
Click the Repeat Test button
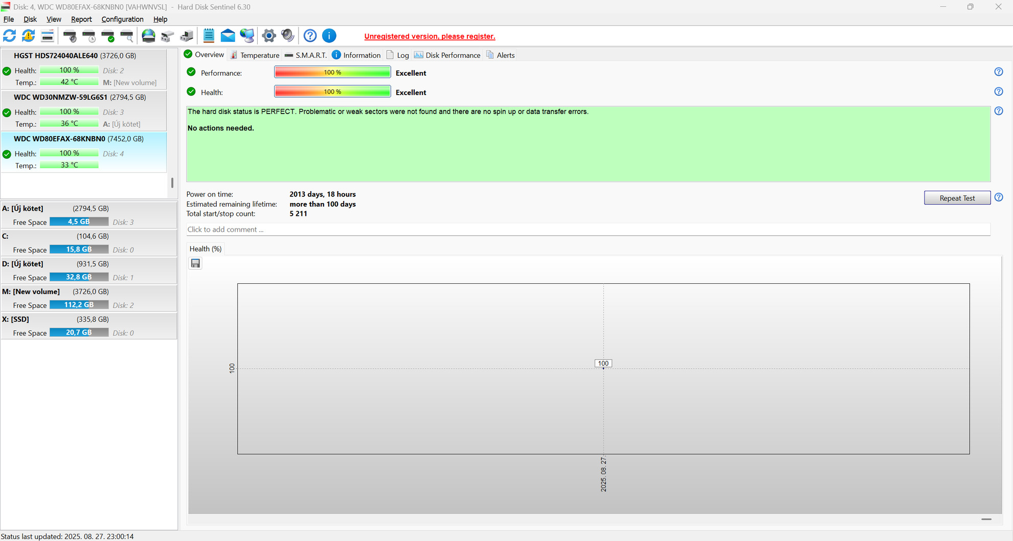pyautogui.click(x=957, y=198)
